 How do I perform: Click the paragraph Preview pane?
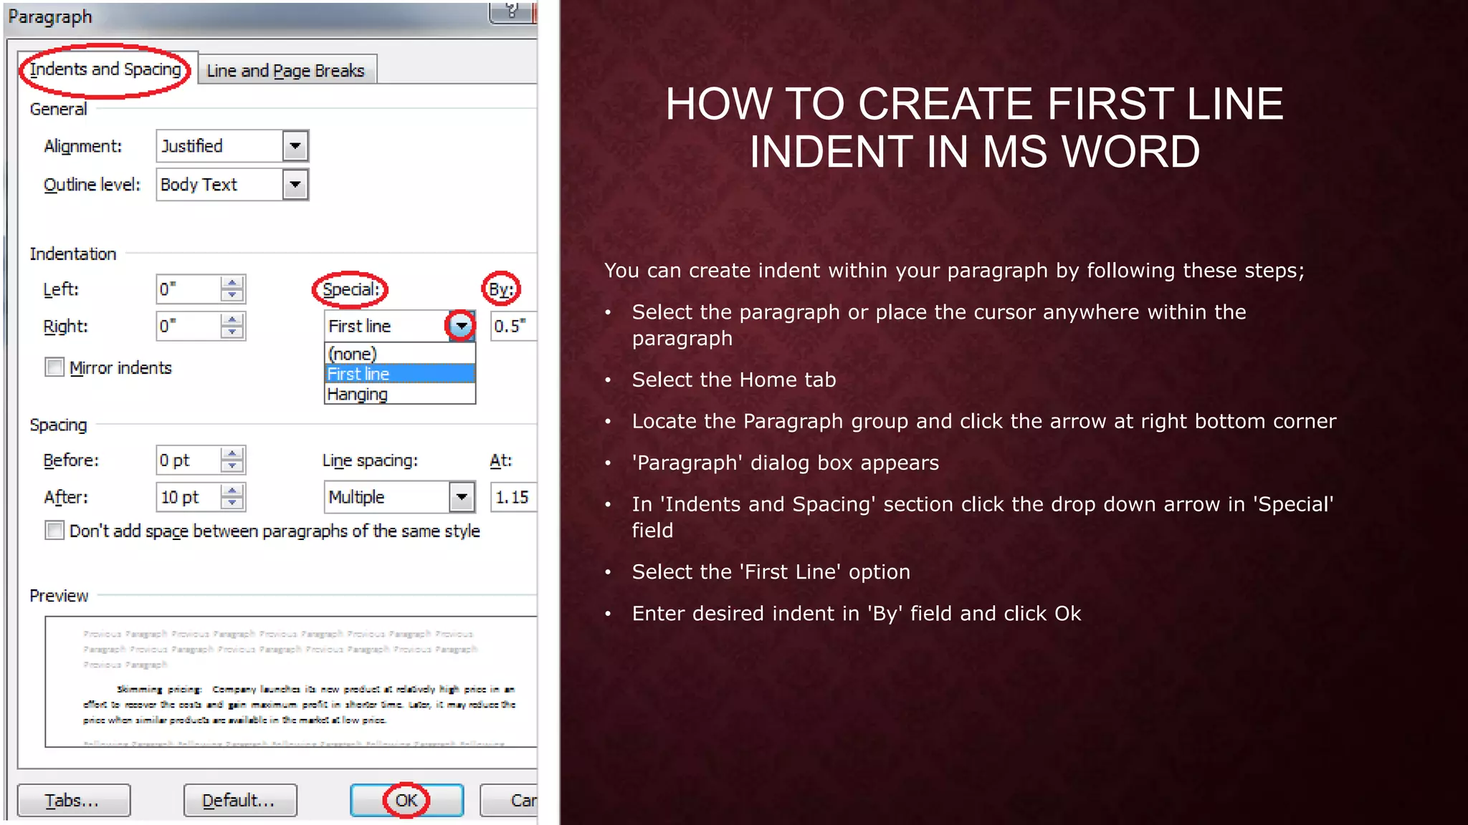tap(291, 681)
